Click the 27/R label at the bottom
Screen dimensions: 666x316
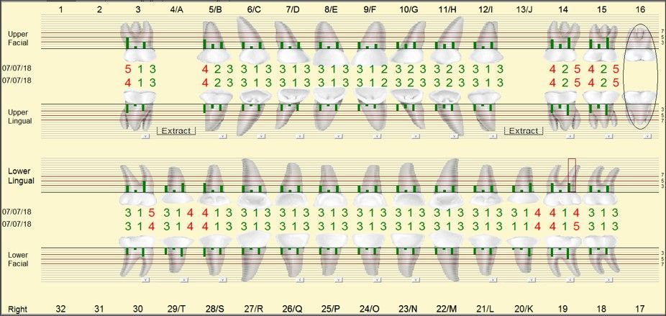coord(254,309)
